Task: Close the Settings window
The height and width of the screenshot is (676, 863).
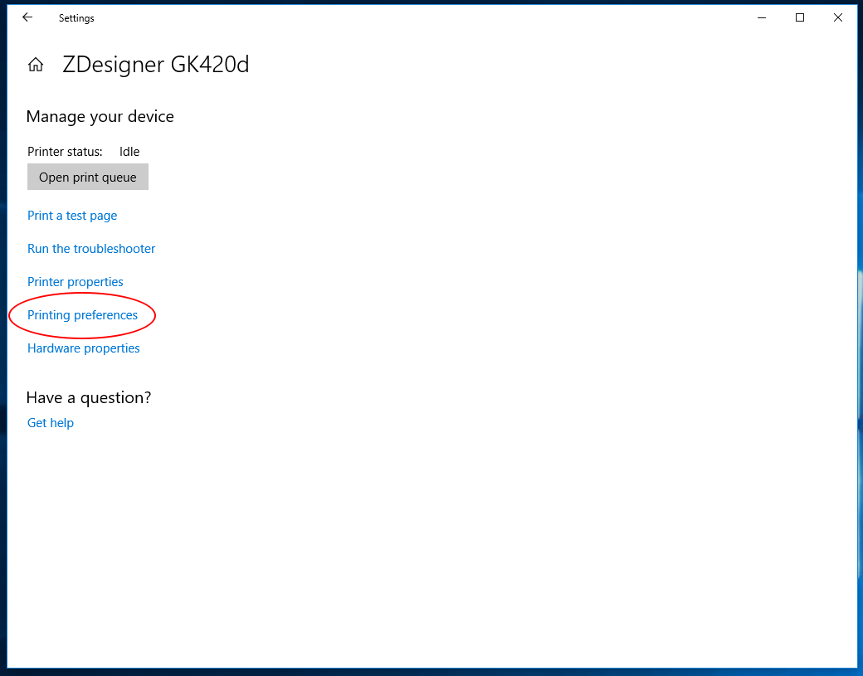Action: (x=837, y=17)
